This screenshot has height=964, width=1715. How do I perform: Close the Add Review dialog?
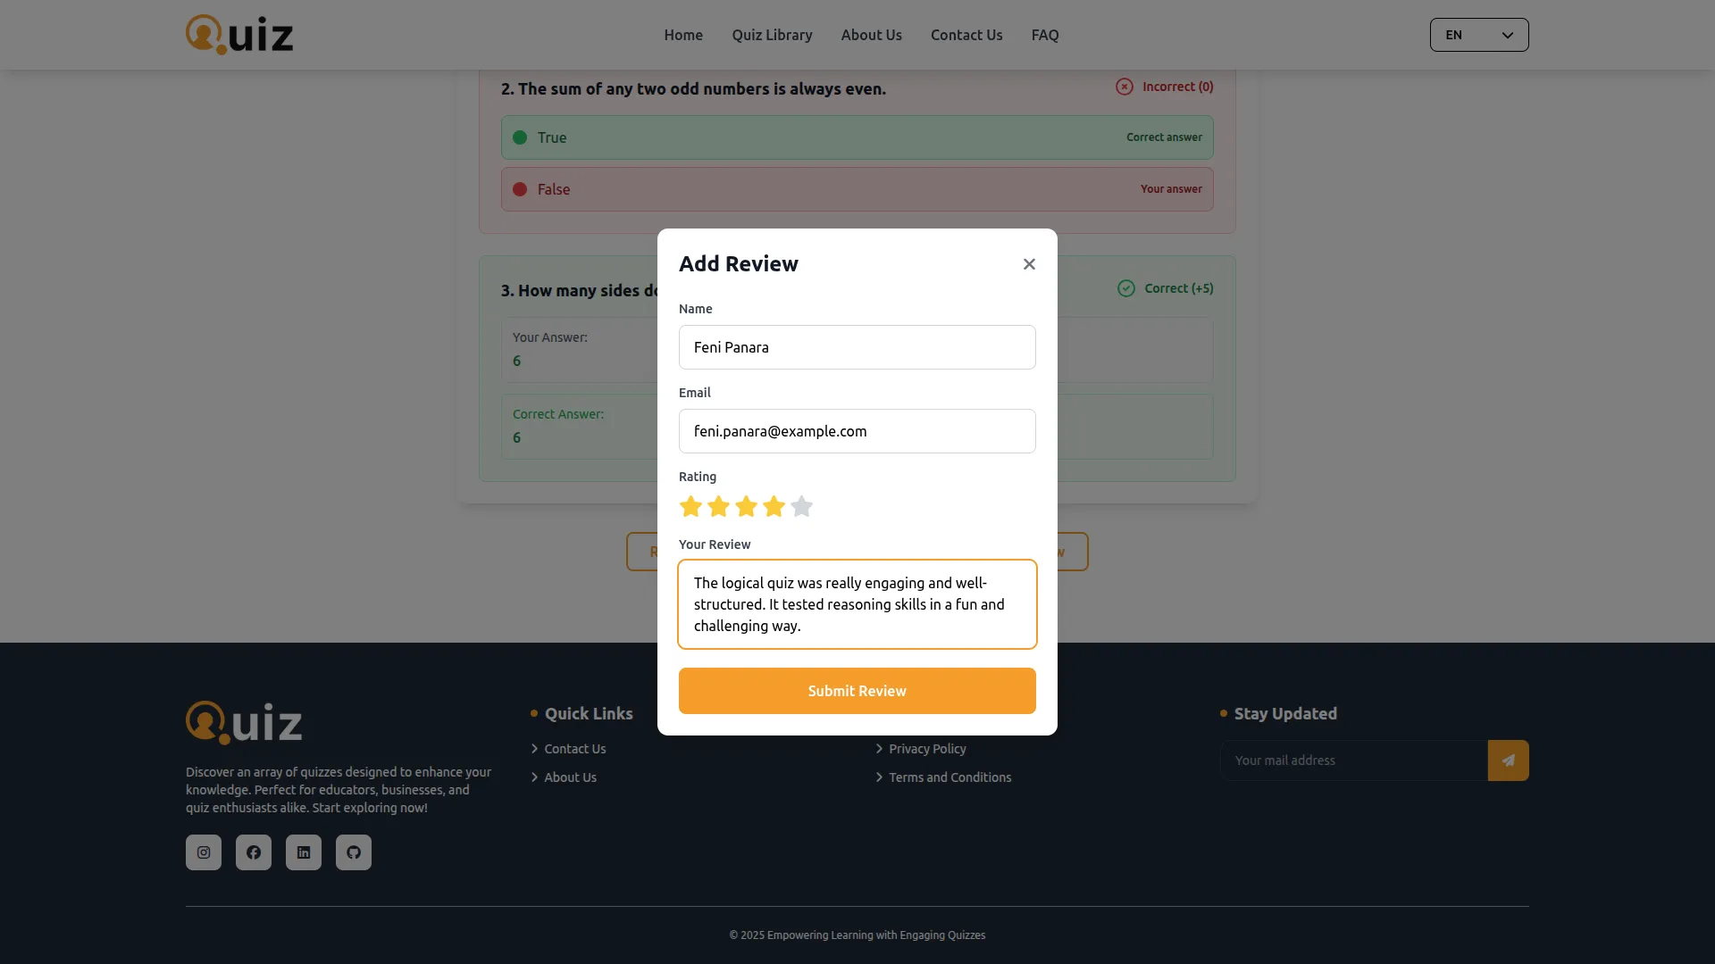click(1029, 264)
